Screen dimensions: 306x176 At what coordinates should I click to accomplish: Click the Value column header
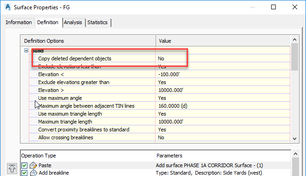tap(223, 41)
